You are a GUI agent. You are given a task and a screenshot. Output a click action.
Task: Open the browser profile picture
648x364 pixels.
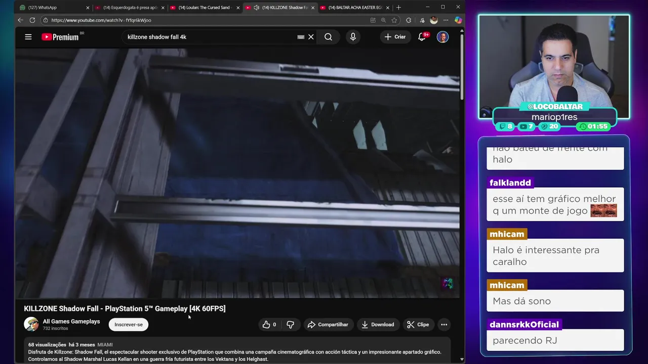point(434,20)
